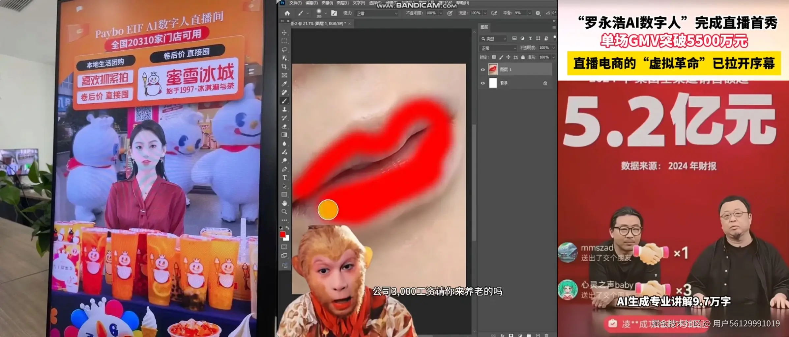Select the Crop tool

[284, 67]
